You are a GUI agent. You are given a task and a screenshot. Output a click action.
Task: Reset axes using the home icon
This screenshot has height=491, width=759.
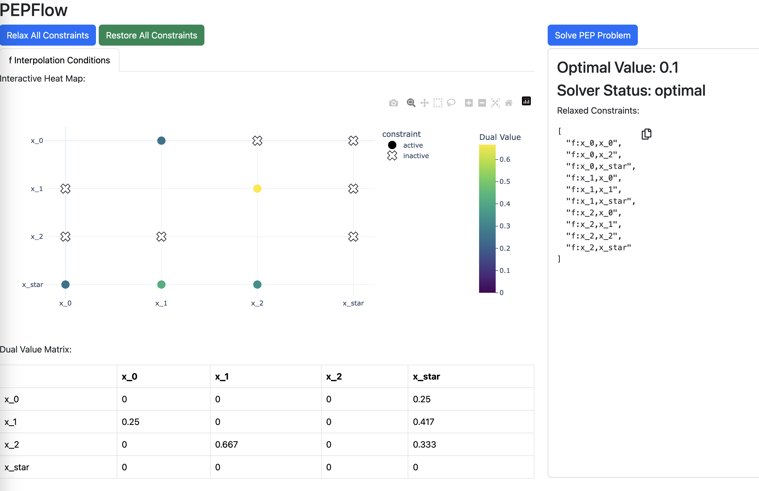[509, 103]
